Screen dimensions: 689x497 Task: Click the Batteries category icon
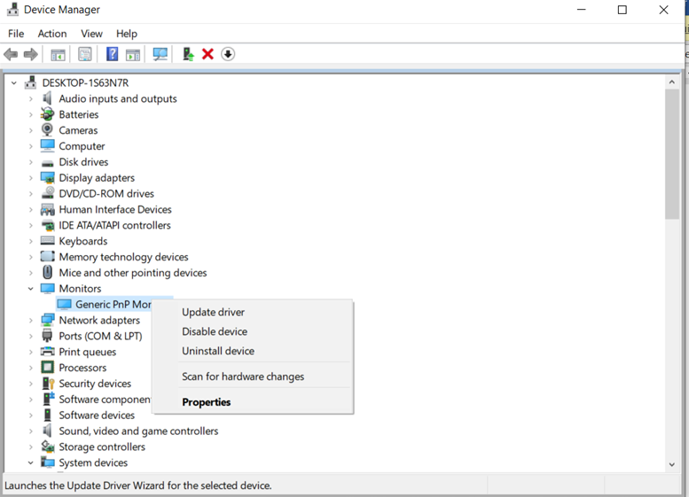pyautogui.click(x=47, y=114)
